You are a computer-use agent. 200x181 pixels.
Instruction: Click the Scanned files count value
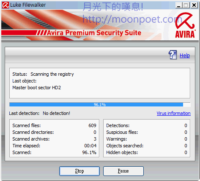[92, 125]
